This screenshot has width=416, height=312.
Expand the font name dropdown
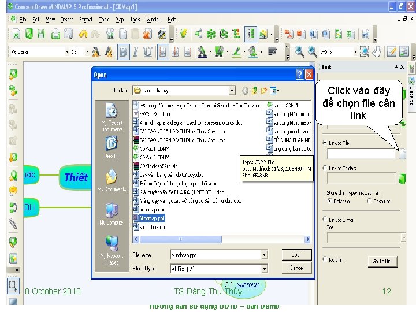tap(67, 52)
